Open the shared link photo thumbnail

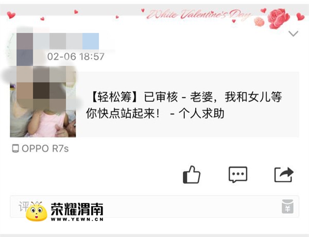[x=43, y=105]
